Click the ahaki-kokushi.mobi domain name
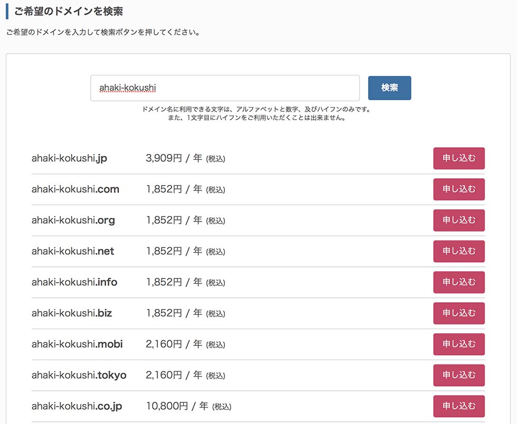The image size is (517, 424). [77, 344]
